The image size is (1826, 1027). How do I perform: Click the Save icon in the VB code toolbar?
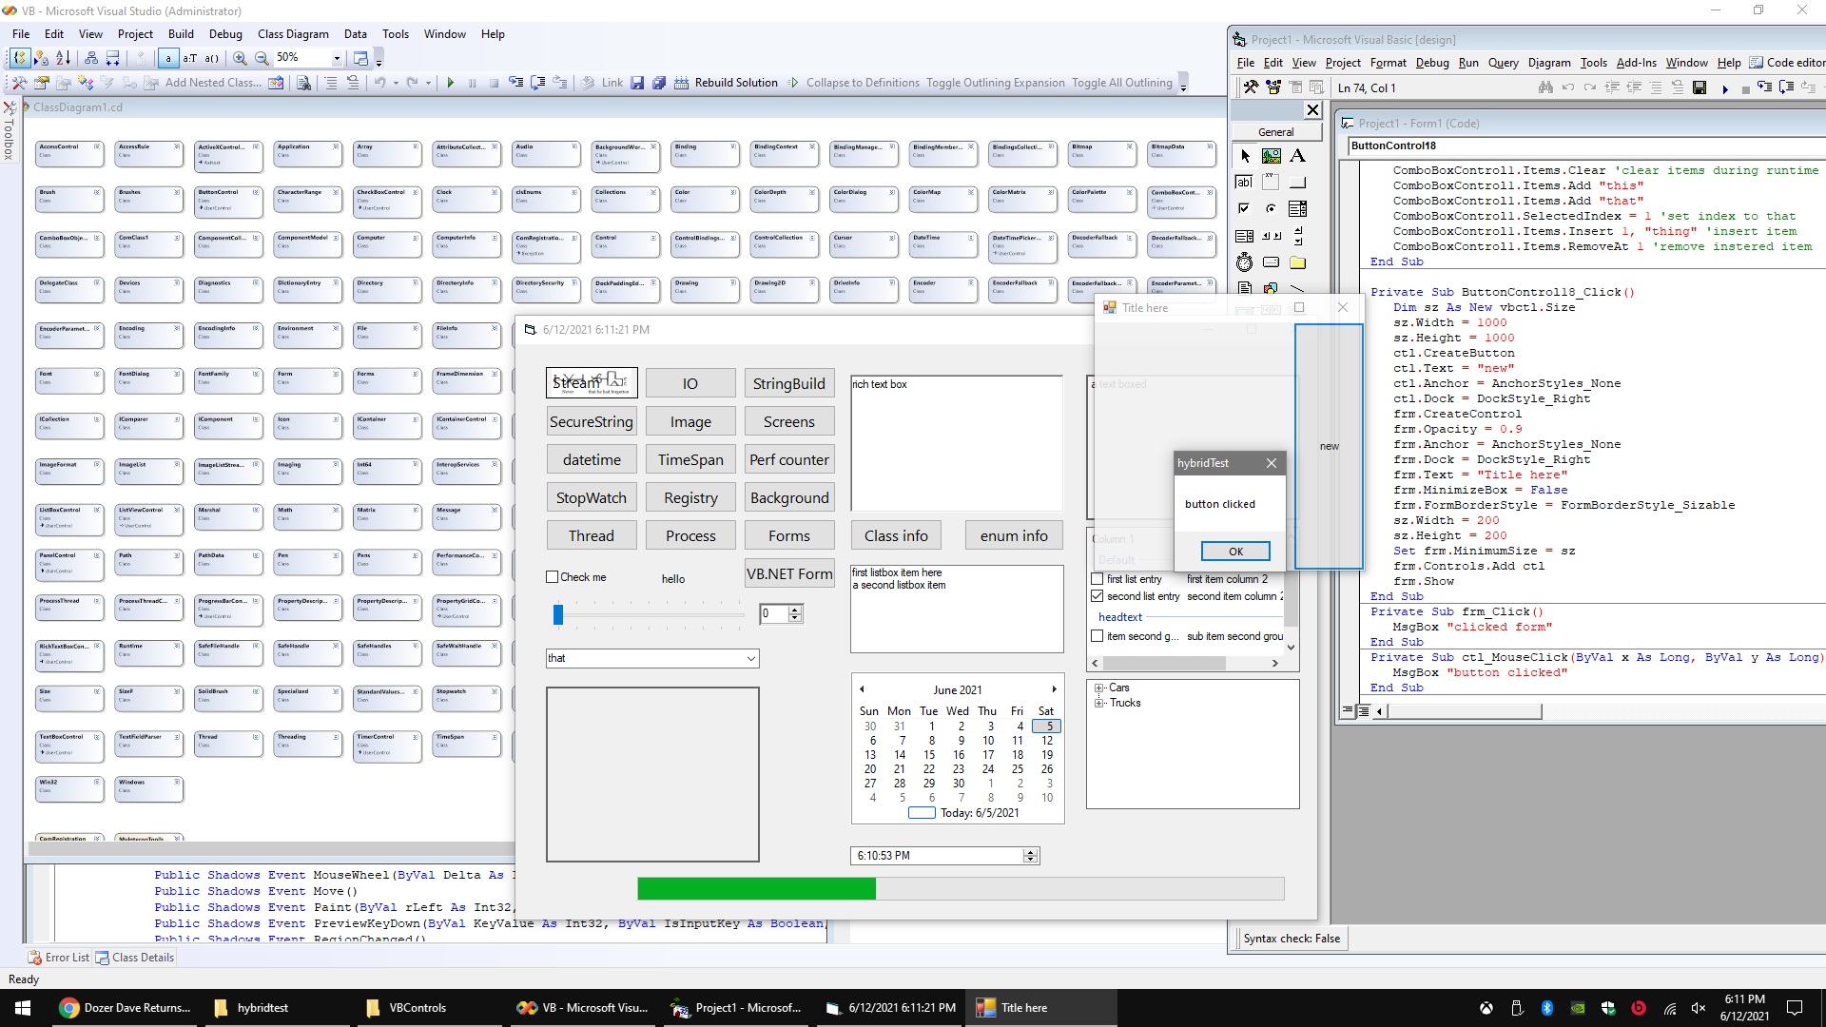pos(1700,87)
